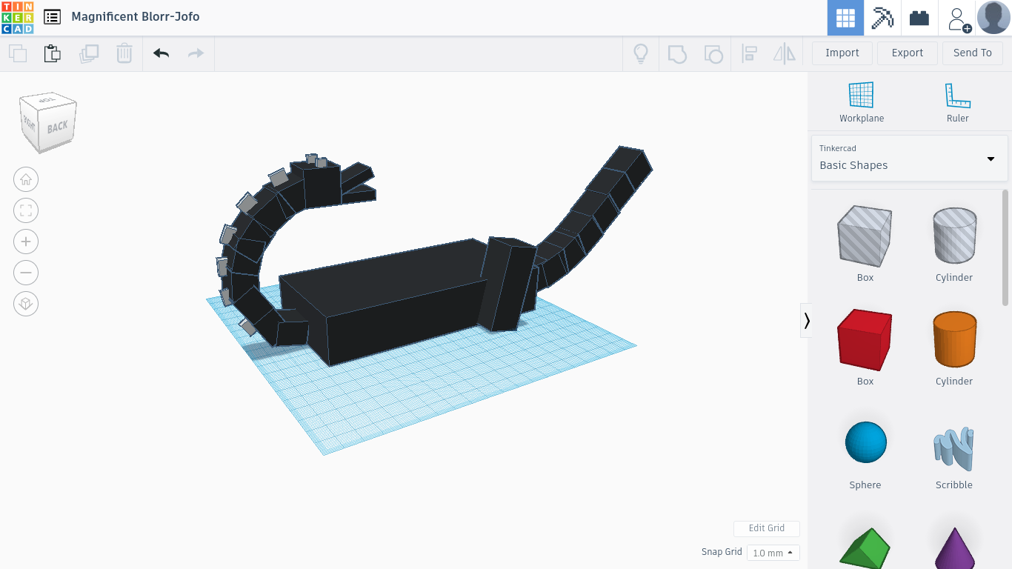The image size is (1012, 569).
Task: Click the Paste clipboard icon
Action: tap(52, 53)
